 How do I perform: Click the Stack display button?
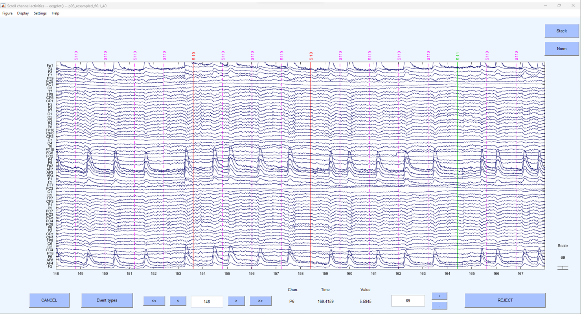[x=561, y=31]
